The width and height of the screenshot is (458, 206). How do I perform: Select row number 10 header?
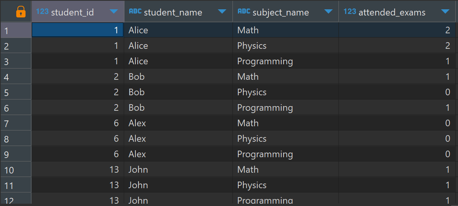coord(16,170)
